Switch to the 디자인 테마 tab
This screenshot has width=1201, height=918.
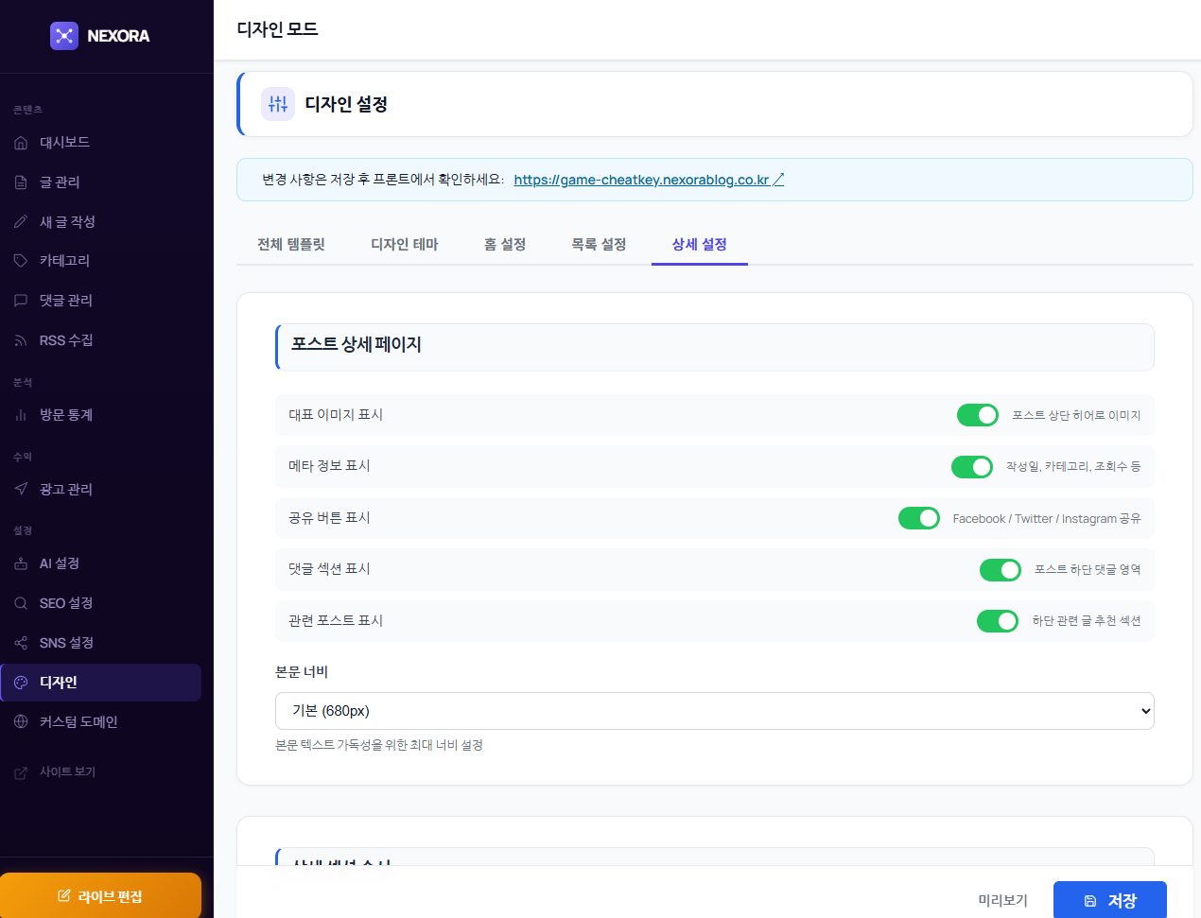[404, 245]
